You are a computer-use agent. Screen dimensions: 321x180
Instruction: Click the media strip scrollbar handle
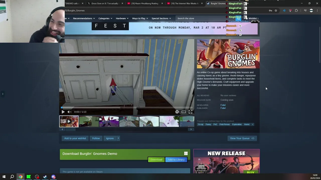(71, 129)
